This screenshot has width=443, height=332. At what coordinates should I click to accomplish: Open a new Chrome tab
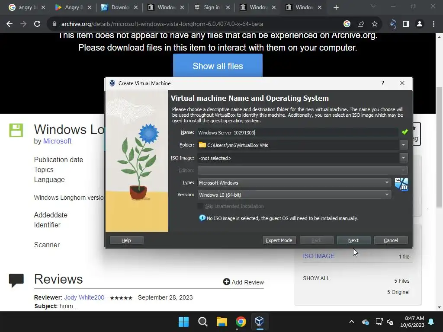pyautogui.click(x=336, y=7)
